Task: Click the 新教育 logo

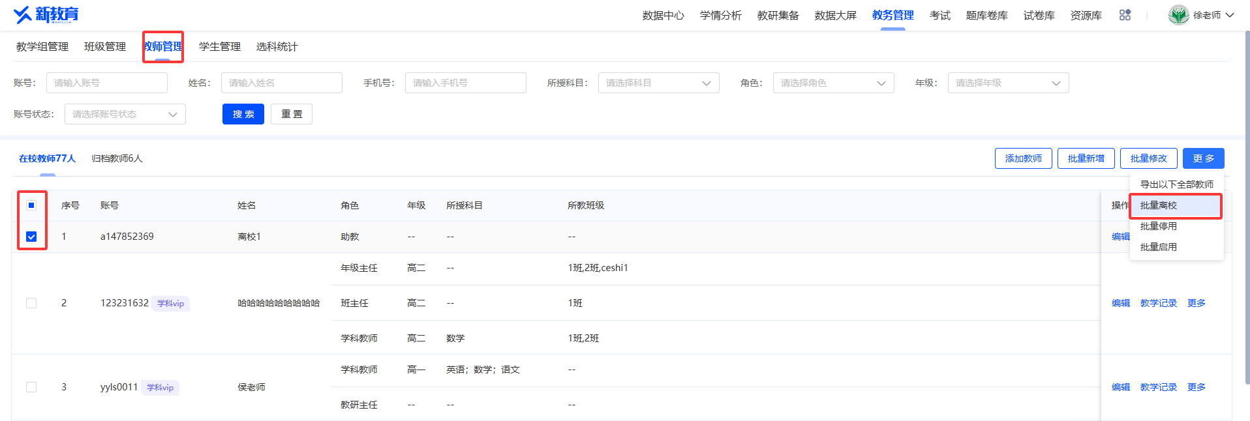Action: click(46, 14)
